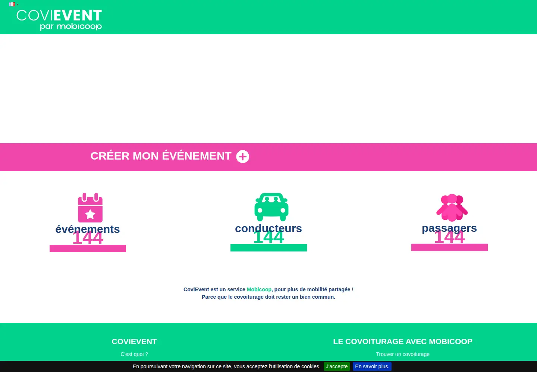Click the pink calendar star icon
This screenshot has height=372, width=537.
90,208
